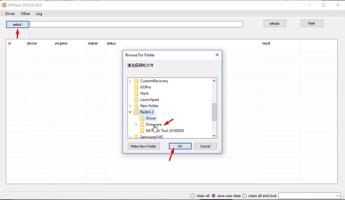This screenshot has width=345, height=200.
Task: Expand the New folder node
Action: [130, 106]
